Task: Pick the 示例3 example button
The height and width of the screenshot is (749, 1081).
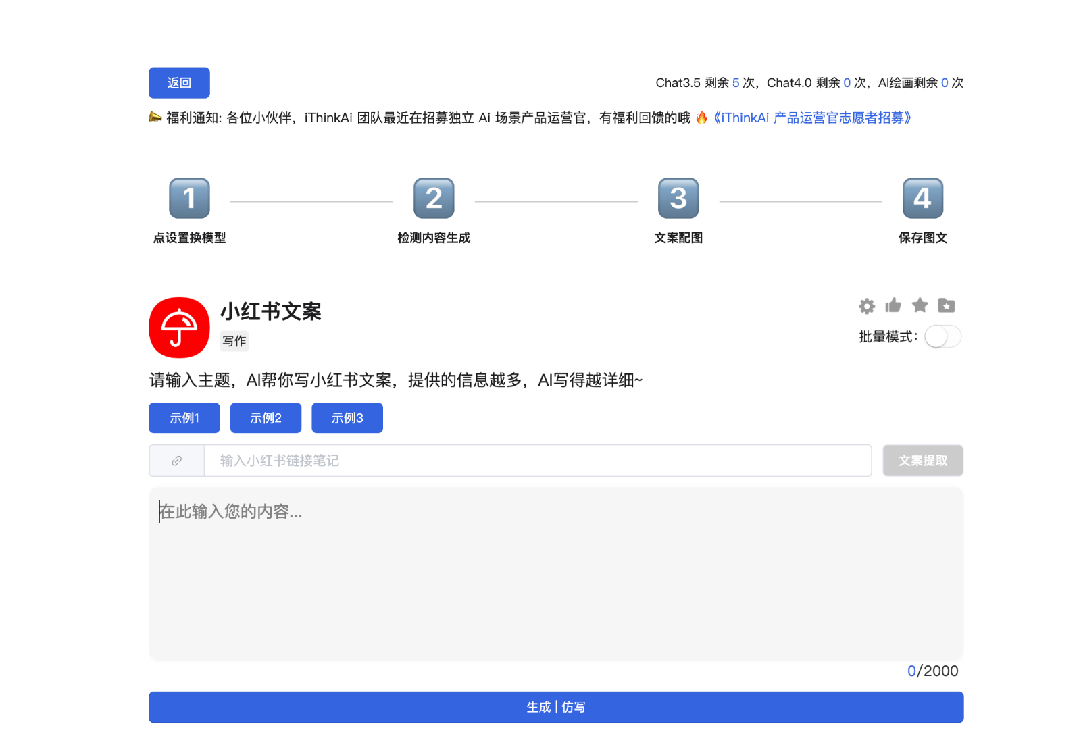Action: coord(347,418)
